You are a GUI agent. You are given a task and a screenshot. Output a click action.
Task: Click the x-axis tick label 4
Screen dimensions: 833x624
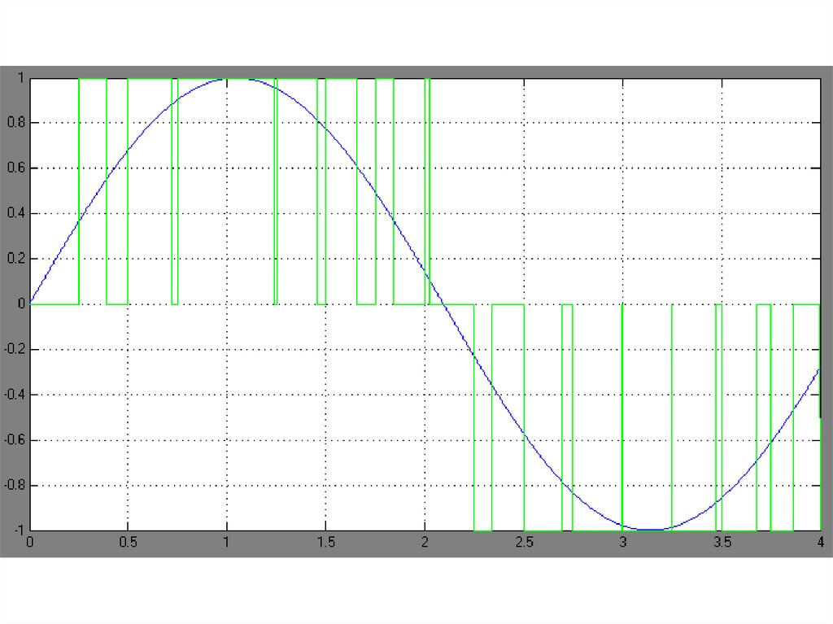pos(820,541)
